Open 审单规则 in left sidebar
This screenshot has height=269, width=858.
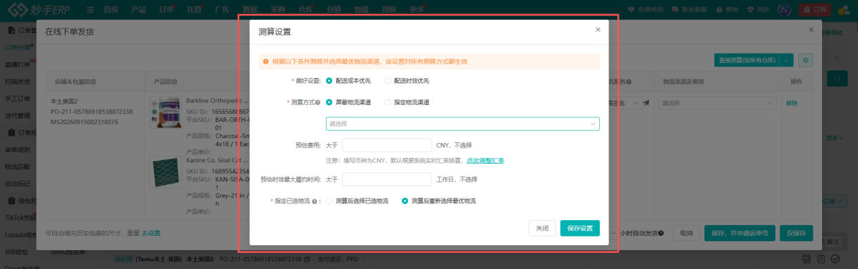click(x=18, y=149)
